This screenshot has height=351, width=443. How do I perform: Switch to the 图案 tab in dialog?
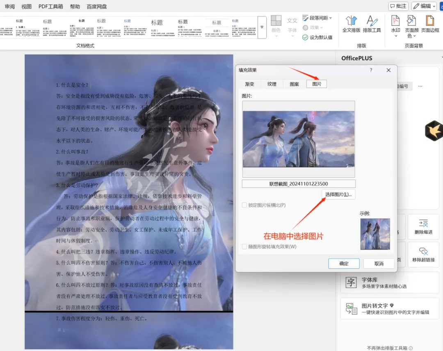click(x=294, y=84)
